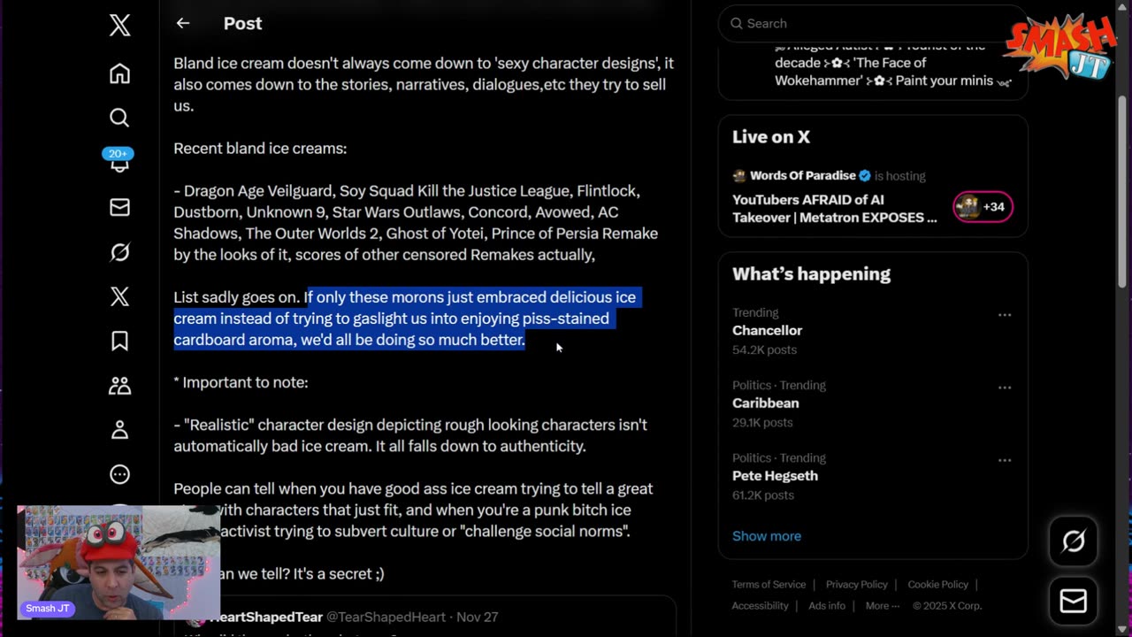Click Show more under What's happening

tap(766, 536)
